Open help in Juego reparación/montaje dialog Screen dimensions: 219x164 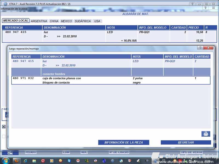click(200, 48)
